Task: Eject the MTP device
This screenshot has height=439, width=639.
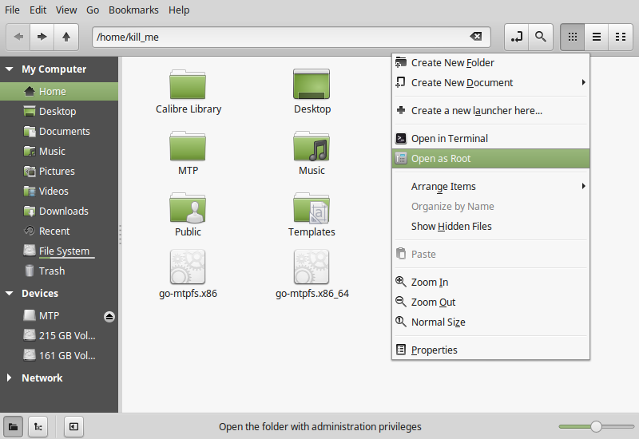Action: (x=109, y=316)
